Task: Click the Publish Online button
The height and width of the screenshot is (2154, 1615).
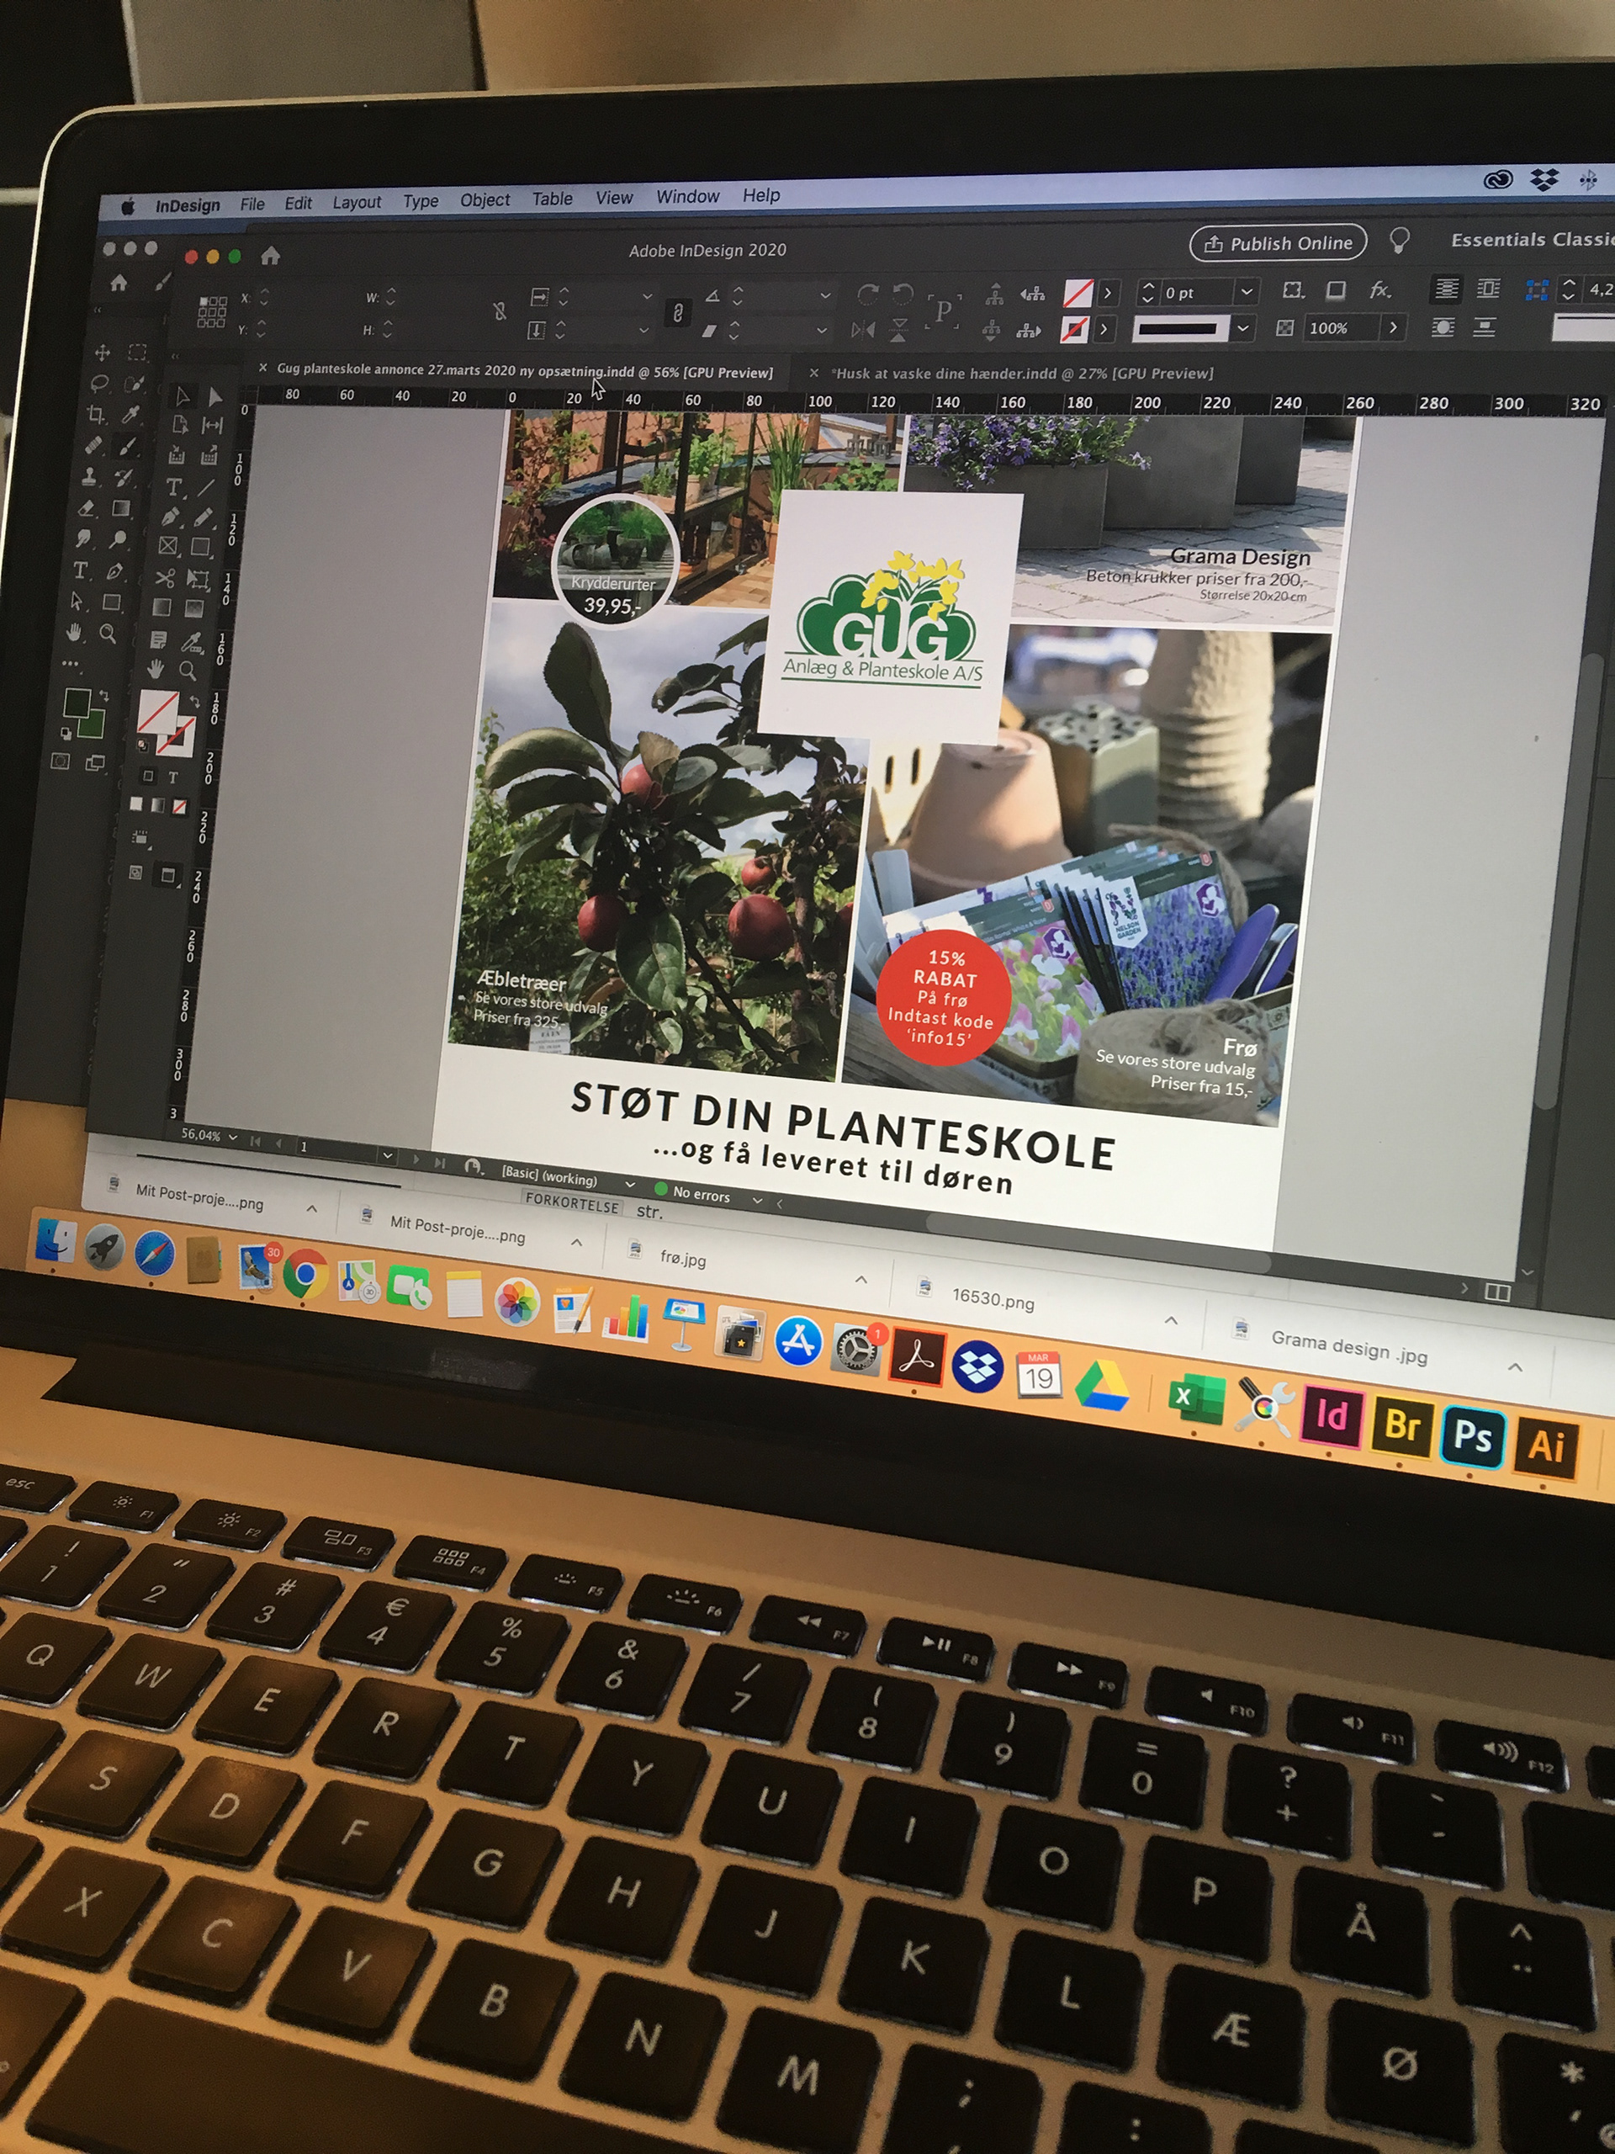Action: coord(1279,242)
